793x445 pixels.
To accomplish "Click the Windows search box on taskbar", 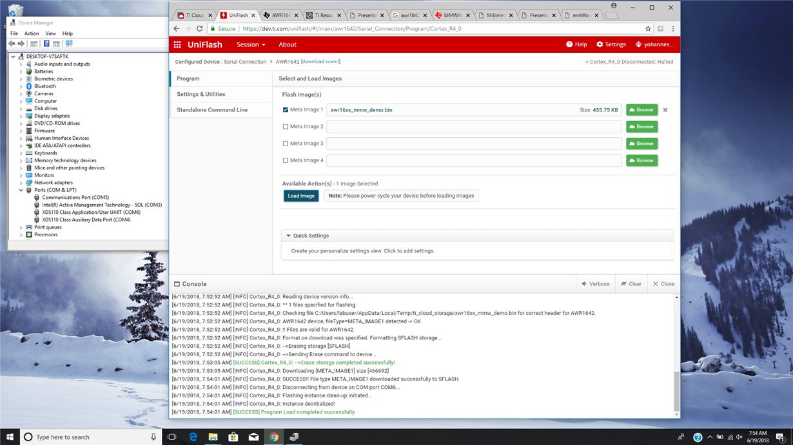I will 90,437.
